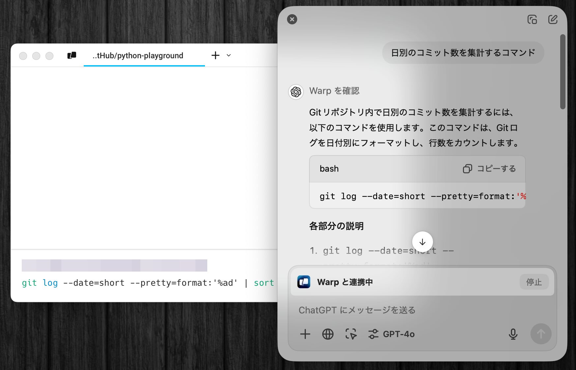The height and width of the screenshot is (370, 576).
Task: Open the GPT-4o model selector
Action: [391, 334]
